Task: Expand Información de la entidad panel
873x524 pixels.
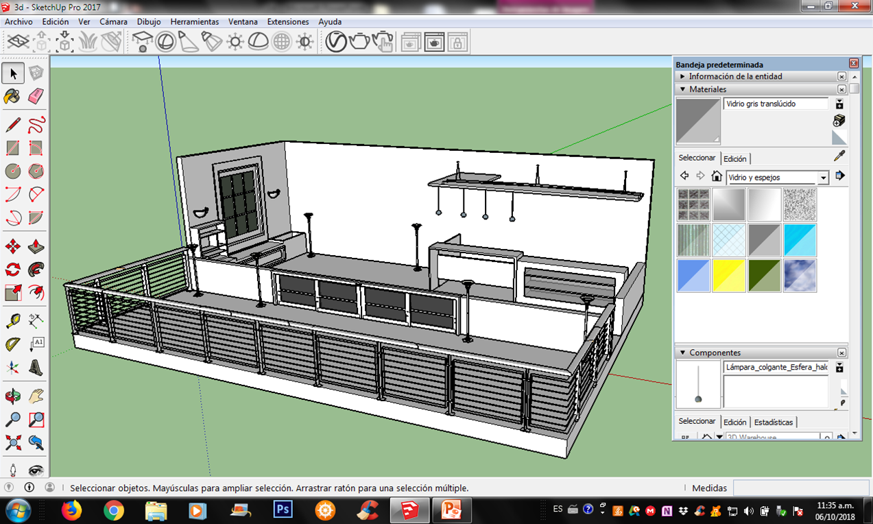Action: [x=682, y=77]
